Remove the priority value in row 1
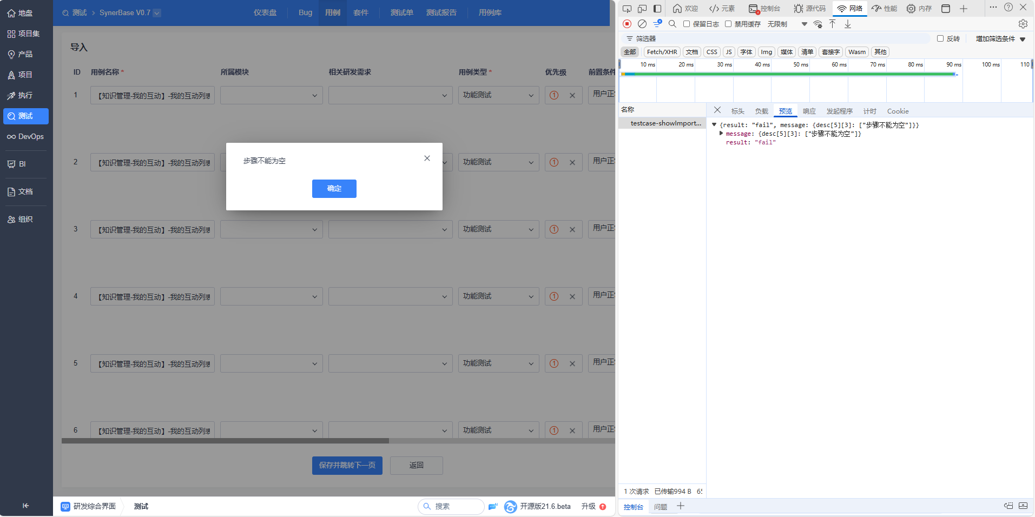This screenshot has height=517, width=1035. point(572,96)
